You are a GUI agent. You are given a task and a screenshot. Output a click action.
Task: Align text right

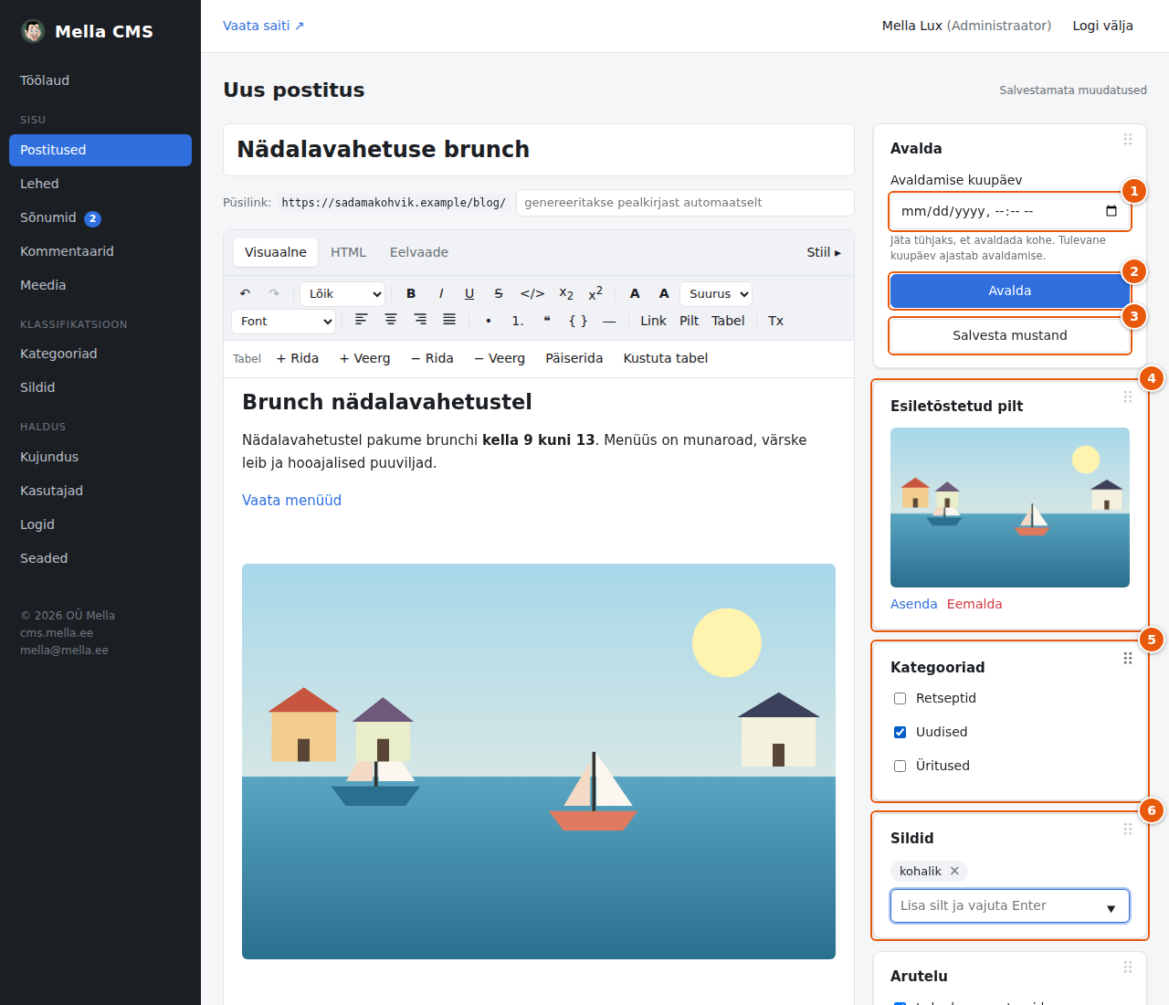420,320
